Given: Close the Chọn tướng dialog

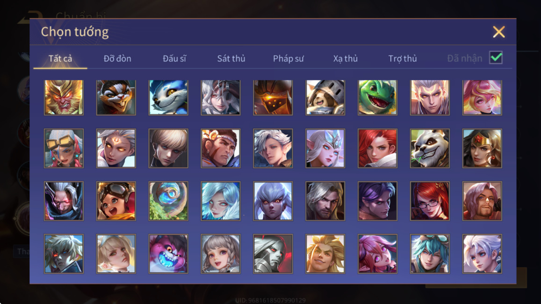Looking at the screenshot, I should (x=499, y=32).
